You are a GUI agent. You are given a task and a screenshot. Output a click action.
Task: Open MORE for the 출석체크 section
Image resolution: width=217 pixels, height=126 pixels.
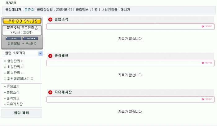click(207, 63)
